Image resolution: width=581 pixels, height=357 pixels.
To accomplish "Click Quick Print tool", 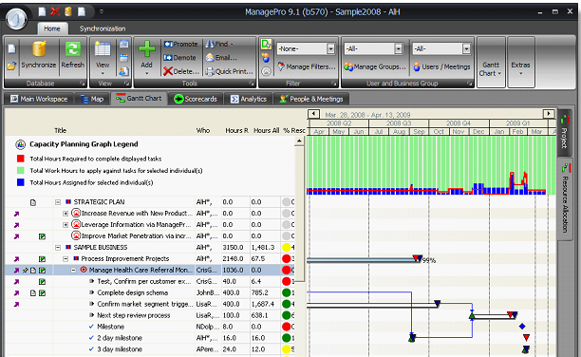I will (230, 71).
